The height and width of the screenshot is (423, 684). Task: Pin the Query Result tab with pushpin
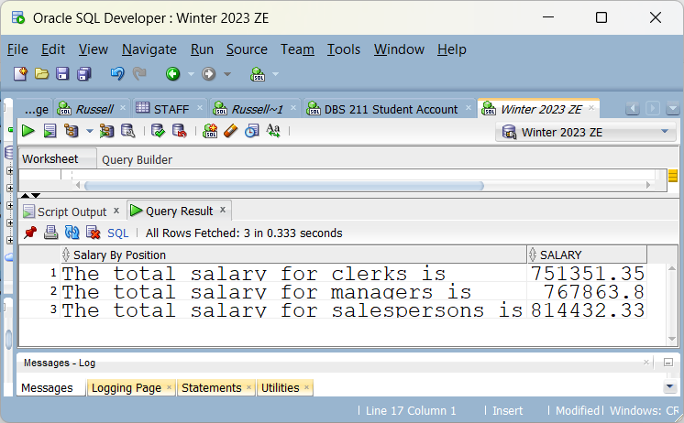click(x=29, y=233)
